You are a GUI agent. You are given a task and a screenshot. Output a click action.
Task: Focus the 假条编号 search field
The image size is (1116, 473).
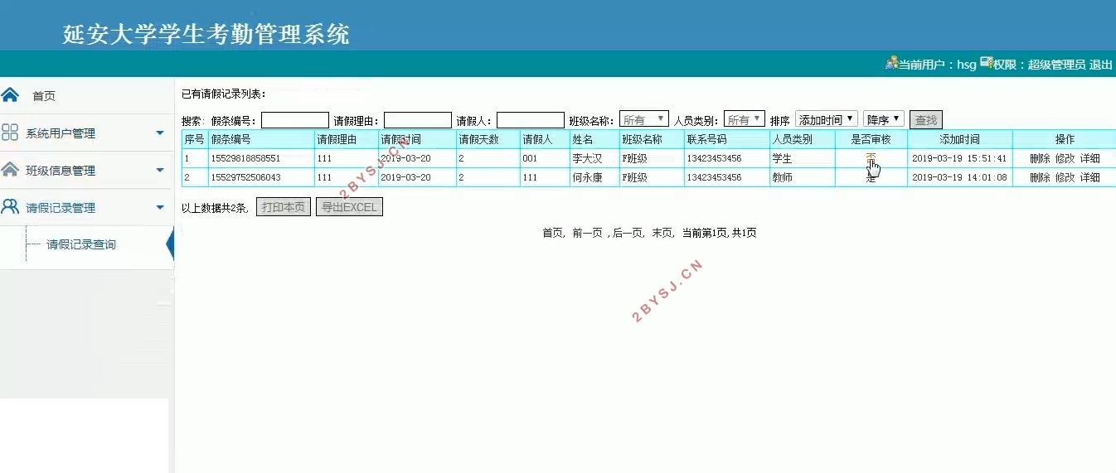pyautogui.click(x=295, y=120)
